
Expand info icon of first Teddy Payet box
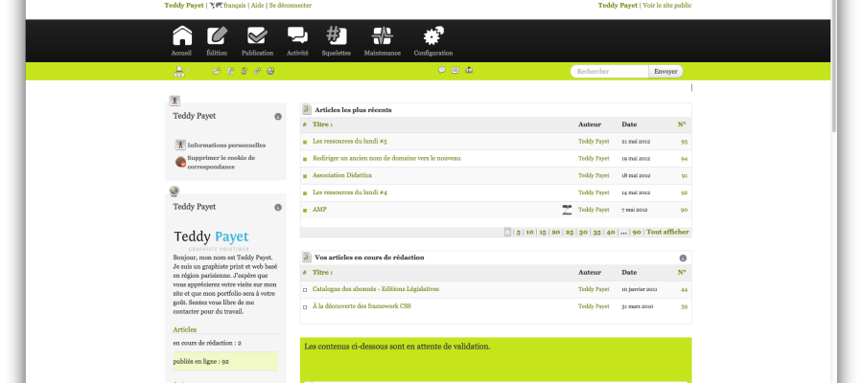tap(278, 117)
